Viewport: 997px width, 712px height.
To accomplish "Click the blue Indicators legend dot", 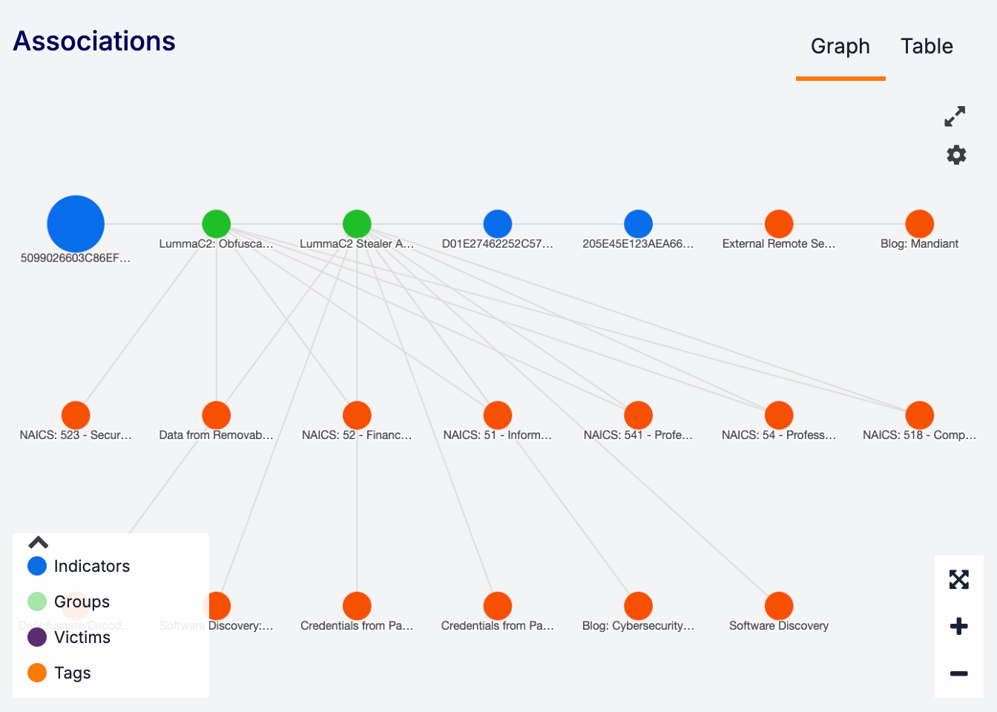I will [x=36, y=566].
